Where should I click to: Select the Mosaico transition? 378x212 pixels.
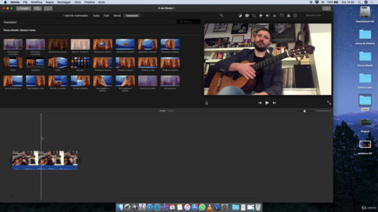pos(80,63)
